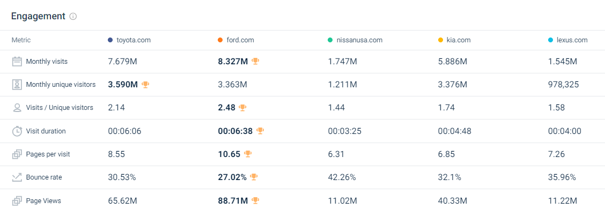Click the Metric column header

[21, 40]
